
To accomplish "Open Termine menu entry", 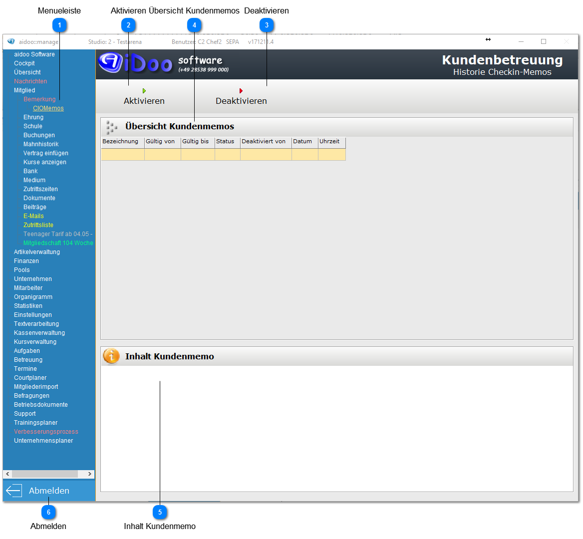I will tap(25, 369).
